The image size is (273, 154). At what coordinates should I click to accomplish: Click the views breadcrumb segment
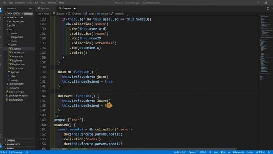pyautogui.click(x=46, y=13)
